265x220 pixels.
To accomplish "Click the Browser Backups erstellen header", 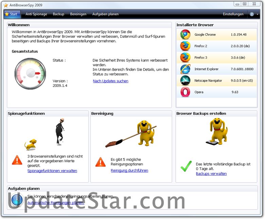I will 216,114.
